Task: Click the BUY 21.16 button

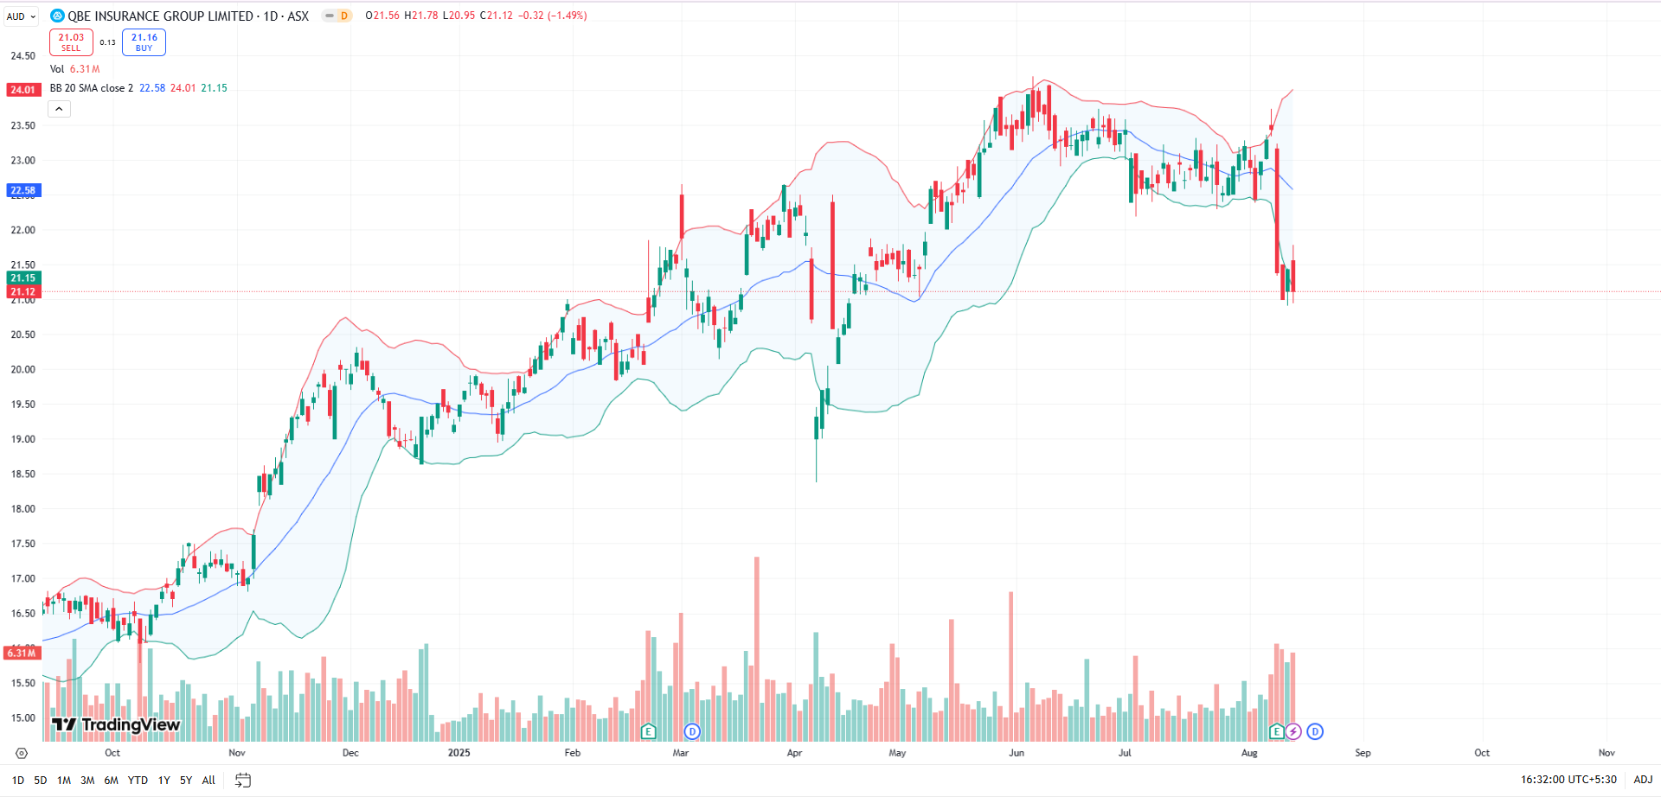Action: pos(144,41)
